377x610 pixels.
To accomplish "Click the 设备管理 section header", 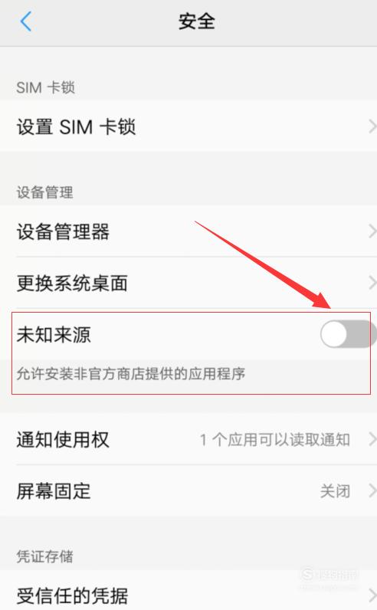I will pyautogui.click(x=44, y=192).
